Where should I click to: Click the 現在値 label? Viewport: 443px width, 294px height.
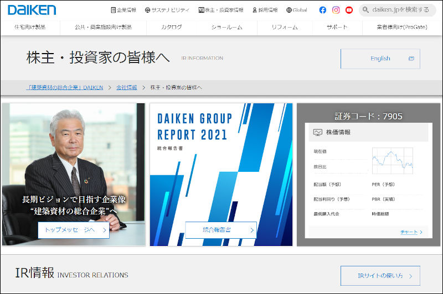pos(320,151)
